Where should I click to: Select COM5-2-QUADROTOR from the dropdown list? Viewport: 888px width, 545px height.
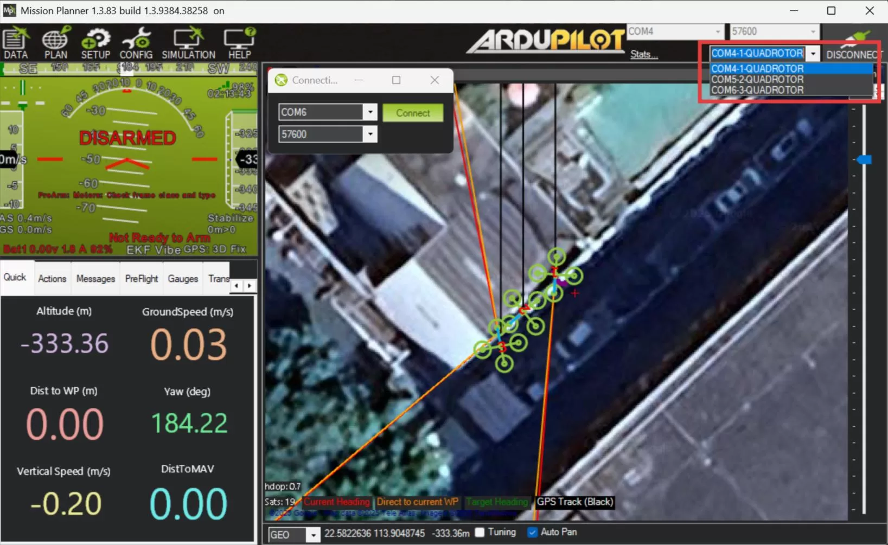tap(791, 79)
